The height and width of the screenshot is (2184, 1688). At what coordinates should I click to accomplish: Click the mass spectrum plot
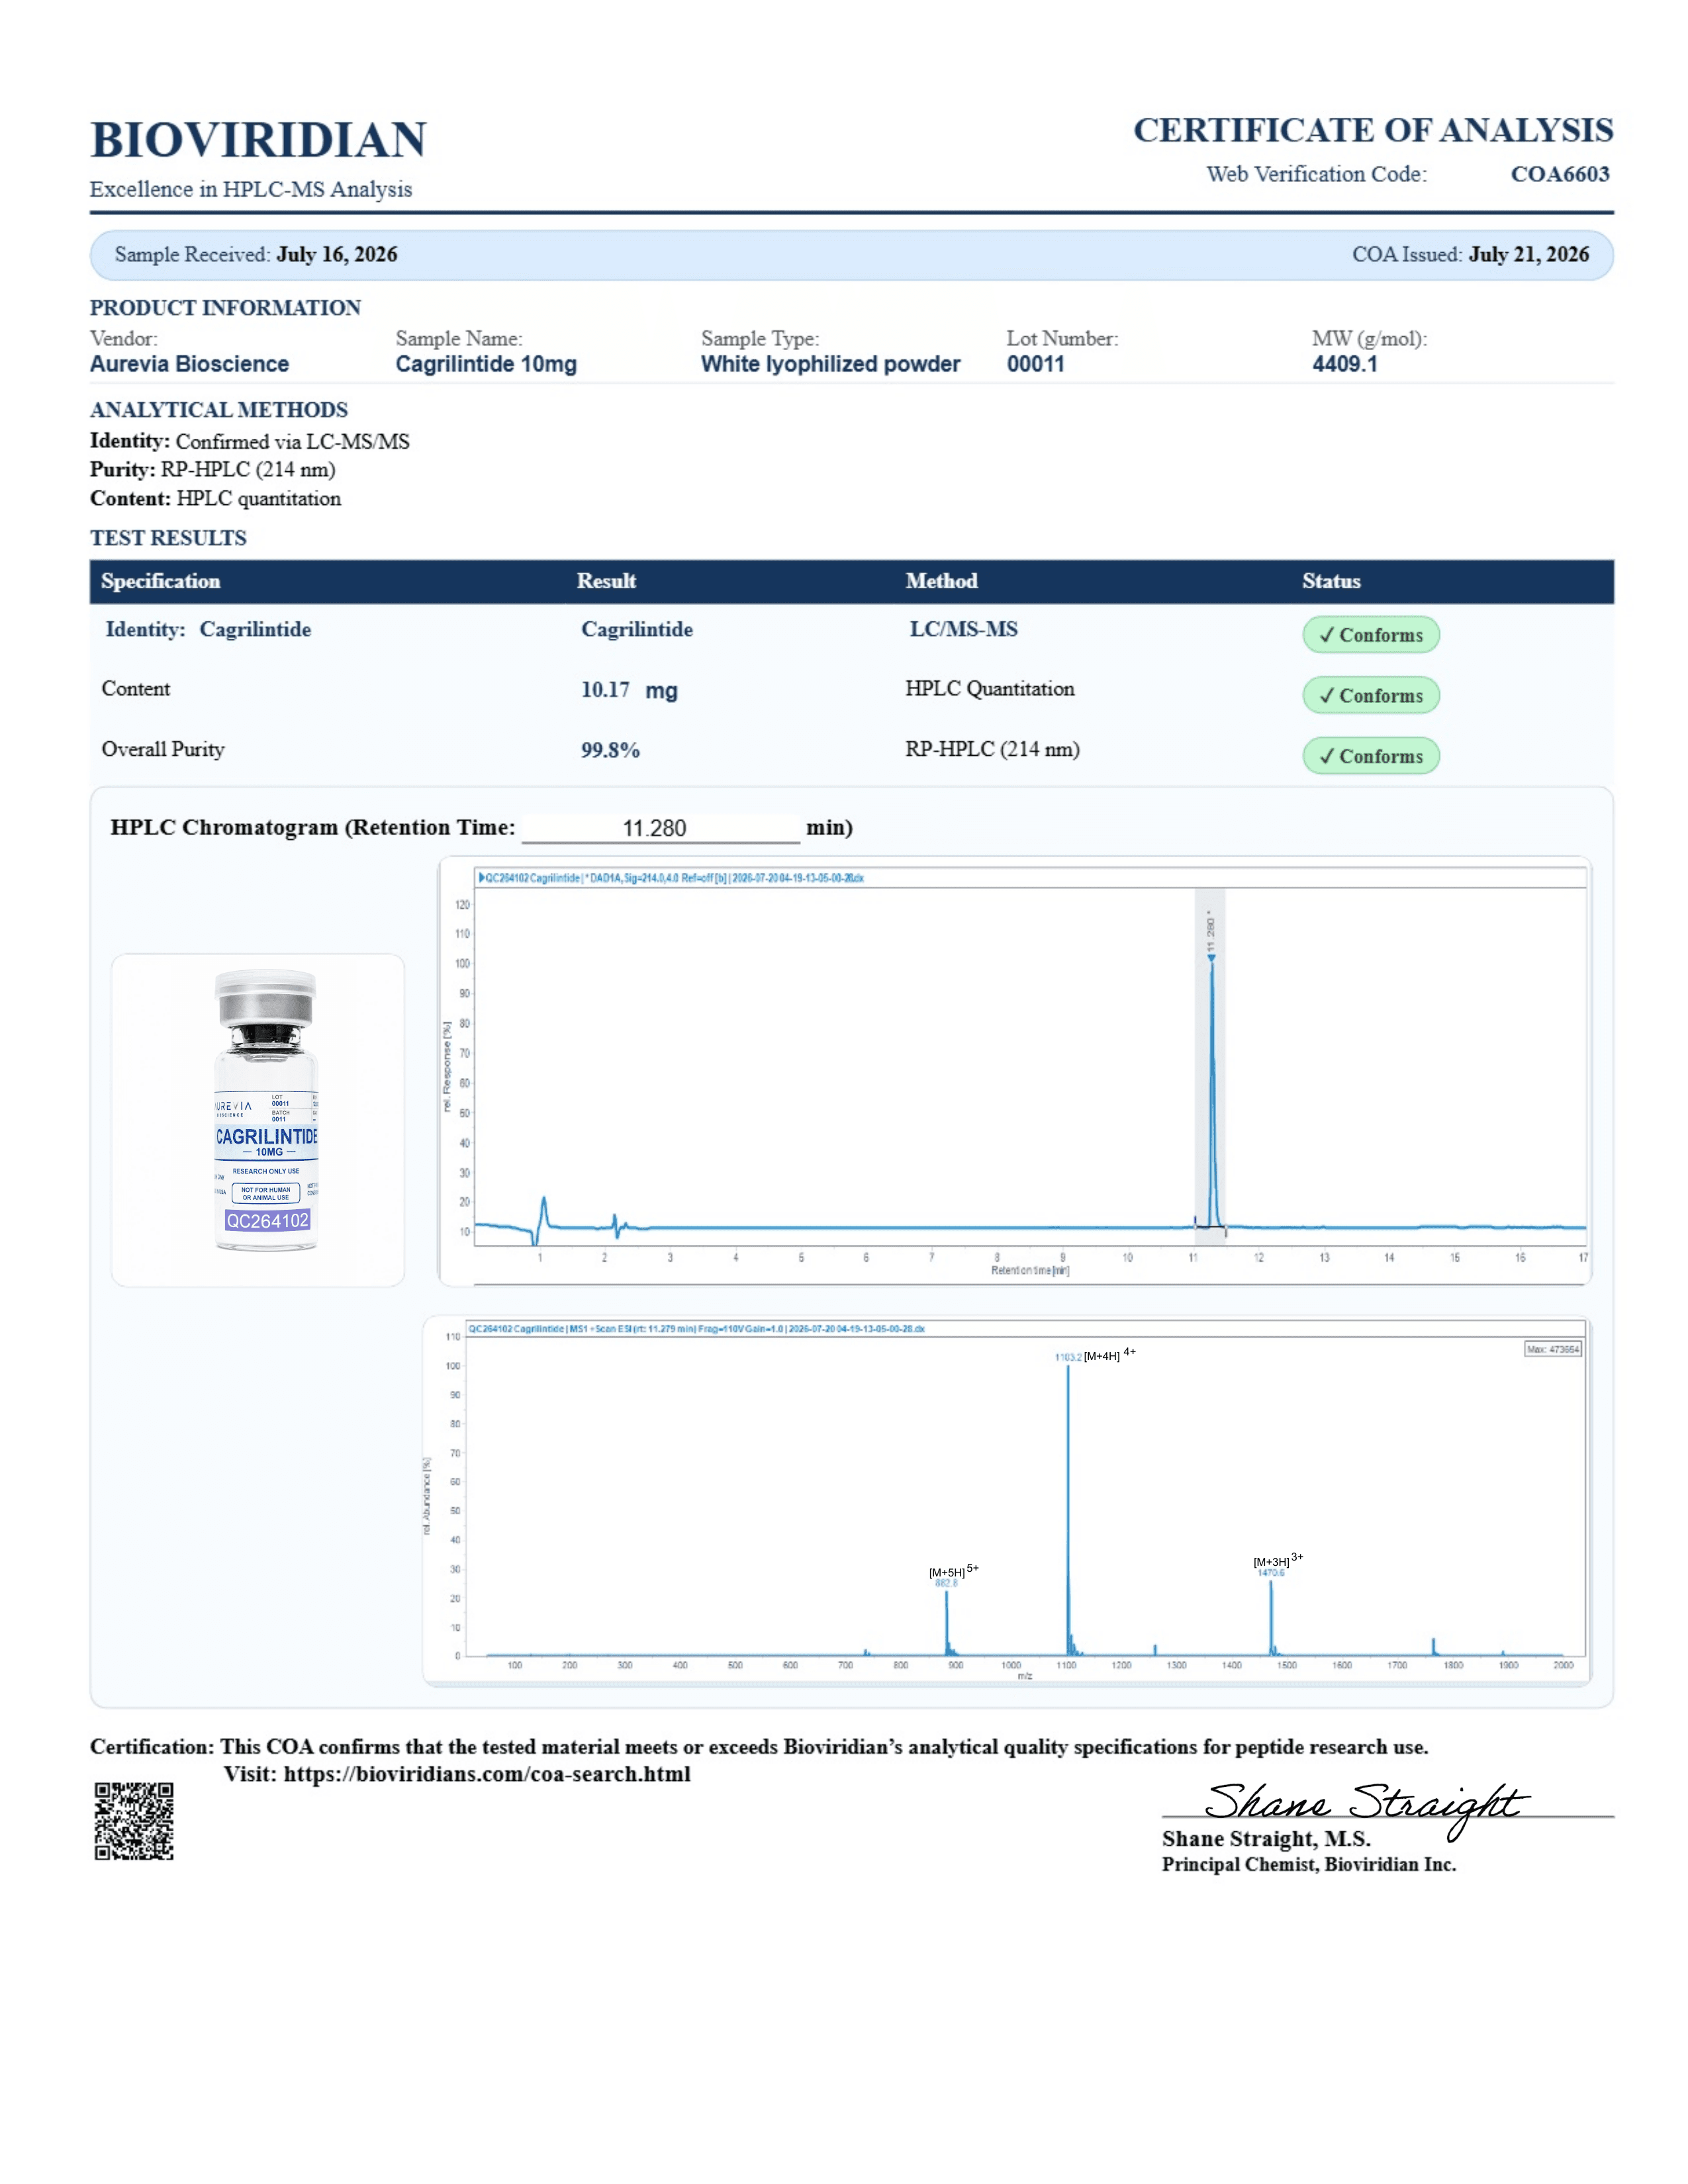click(1007, 1500)
